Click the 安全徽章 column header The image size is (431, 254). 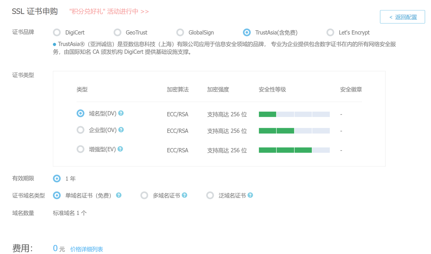[351, 89]
